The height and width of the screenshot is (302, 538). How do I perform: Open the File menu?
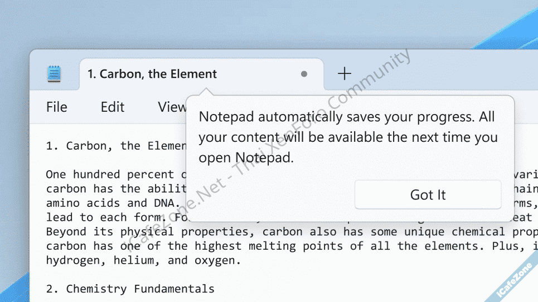pyautogui.click(x=57, y=107)
